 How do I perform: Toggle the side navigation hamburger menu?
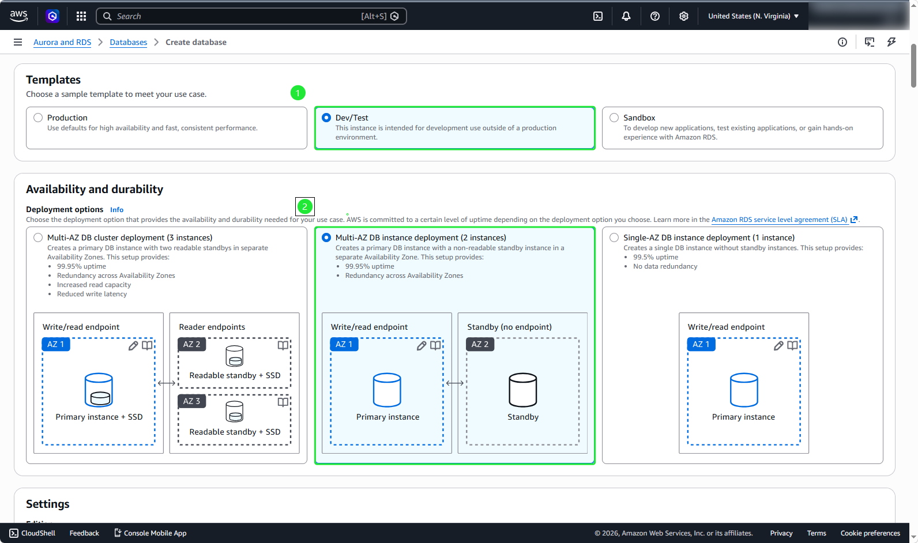[x=18, y=42]
